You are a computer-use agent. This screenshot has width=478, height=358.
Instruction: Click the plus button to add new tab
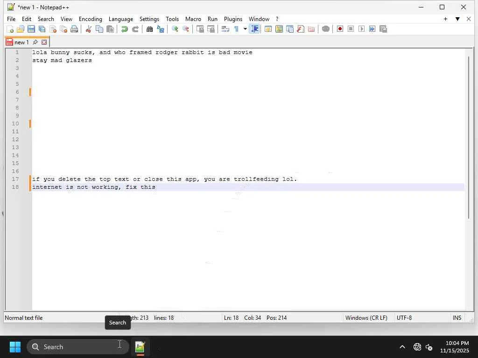(x=445, y=19)
